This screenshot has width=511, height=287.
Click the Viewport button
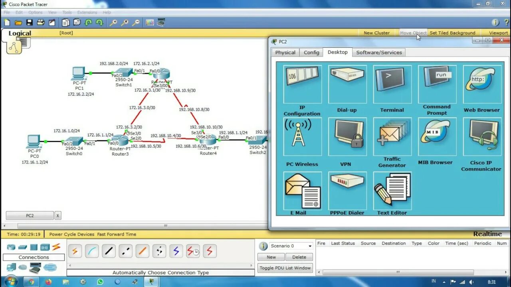499,33
